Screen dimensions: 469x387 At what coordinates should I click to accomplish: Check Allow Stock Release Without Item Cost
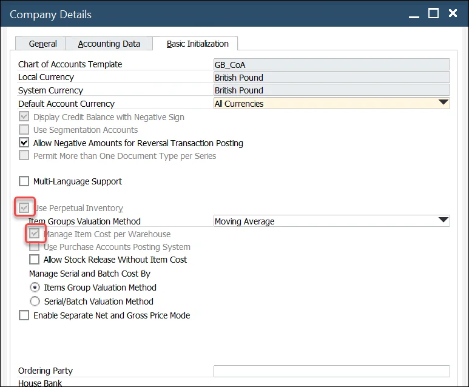coord(35,260)
